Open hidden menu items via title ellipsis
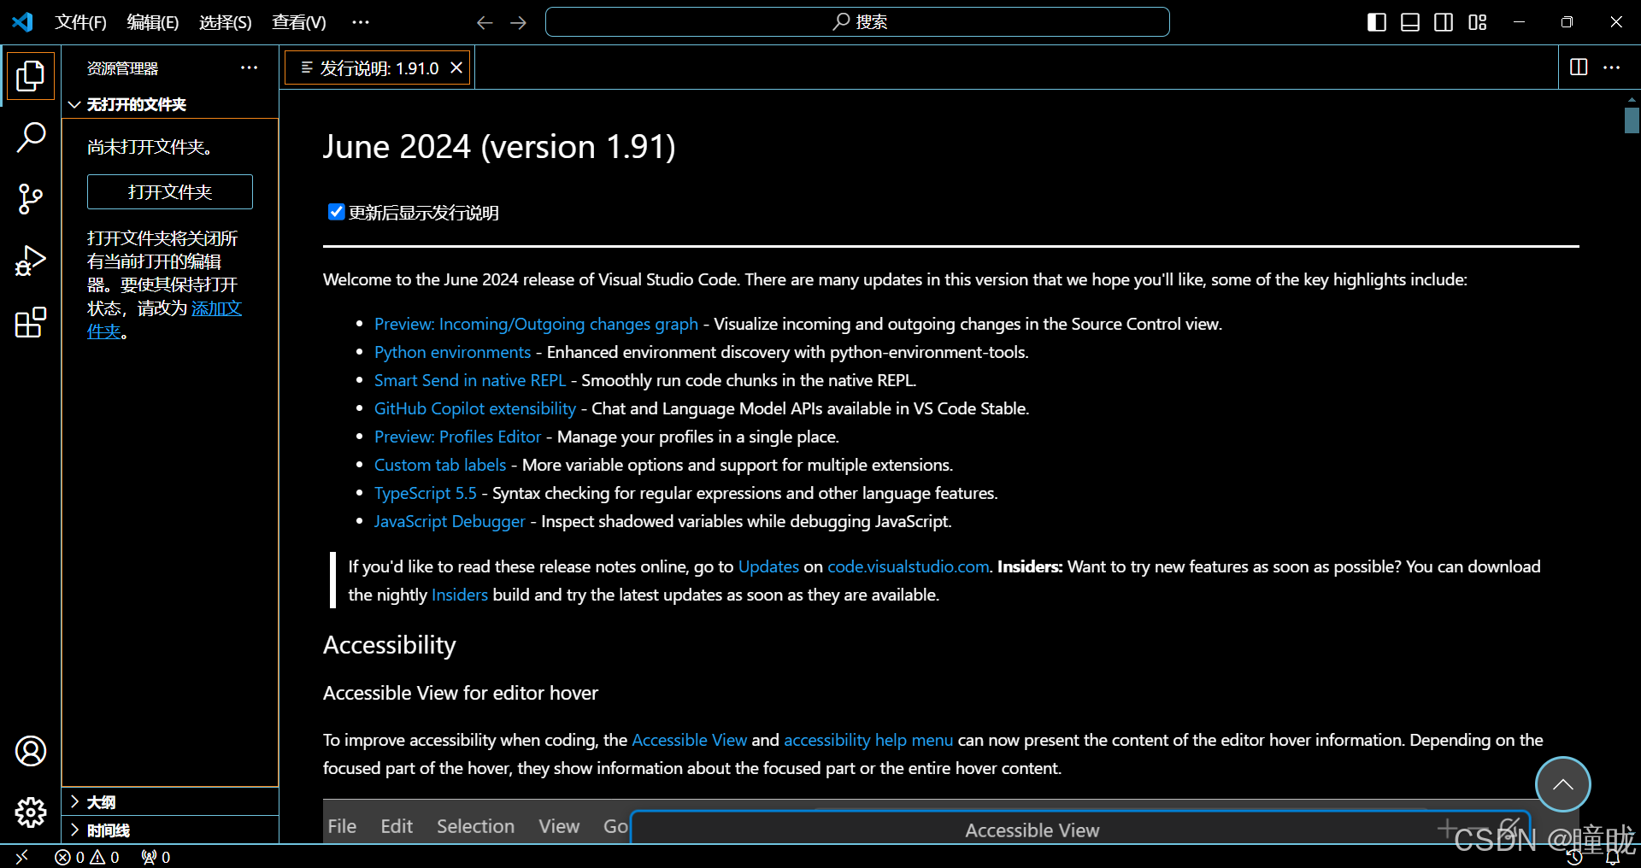Viewport: 1641px width, 868px height. coord(361,22)
